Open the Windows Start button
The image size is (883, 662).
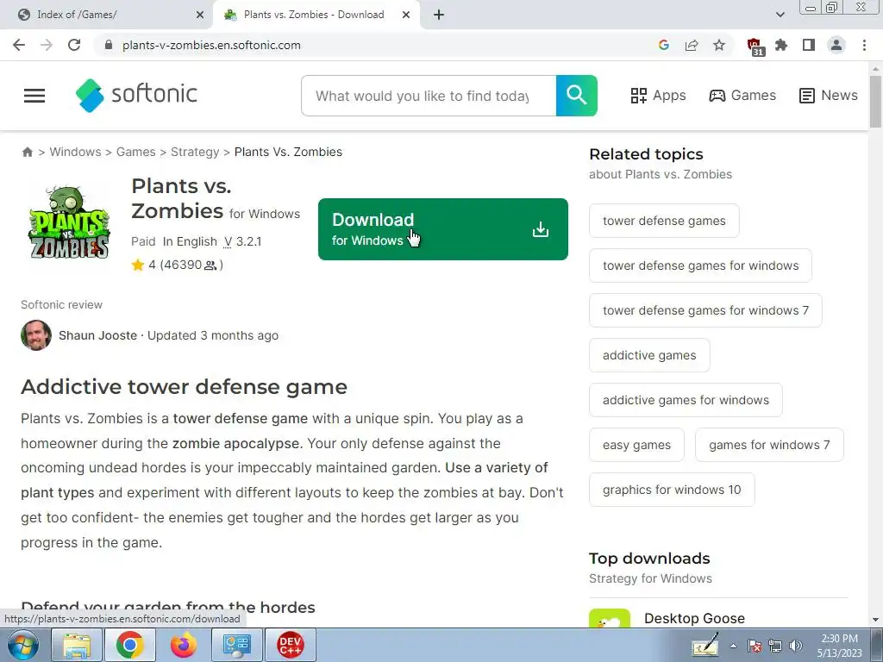tap(22, 645)
